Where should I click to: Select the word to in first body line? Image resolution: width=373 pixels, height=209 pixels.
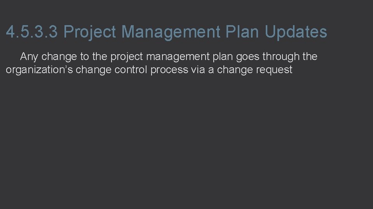[x=84, y=57]
